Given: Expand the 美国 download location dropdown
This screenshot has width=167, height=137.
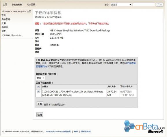Looking at the screenshot, I should pyautogui.click(x=40, y=78).
